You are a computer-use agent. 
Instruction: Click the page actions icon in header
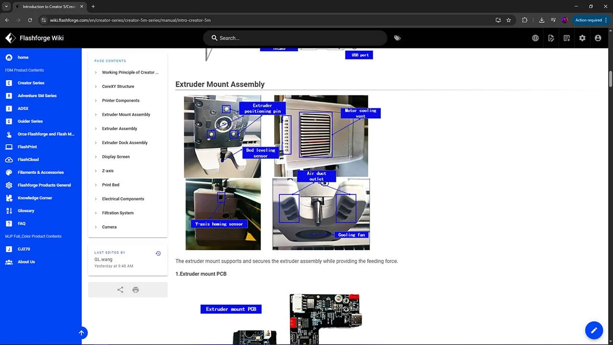coord(551,38)
